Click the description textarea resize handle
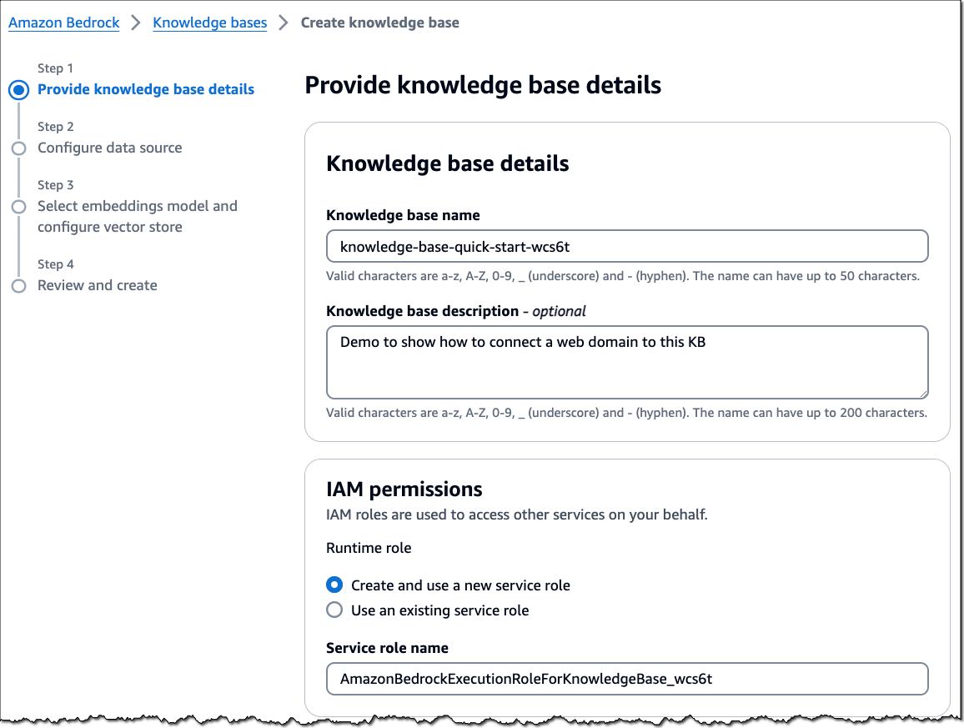Screen dimensions: 964x728 (922, 394)
